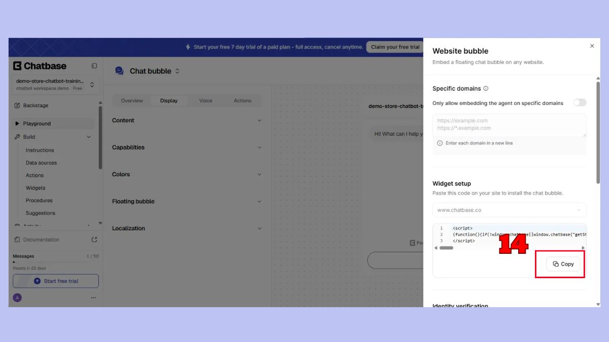Click the Messages usage progress bar

56,262
